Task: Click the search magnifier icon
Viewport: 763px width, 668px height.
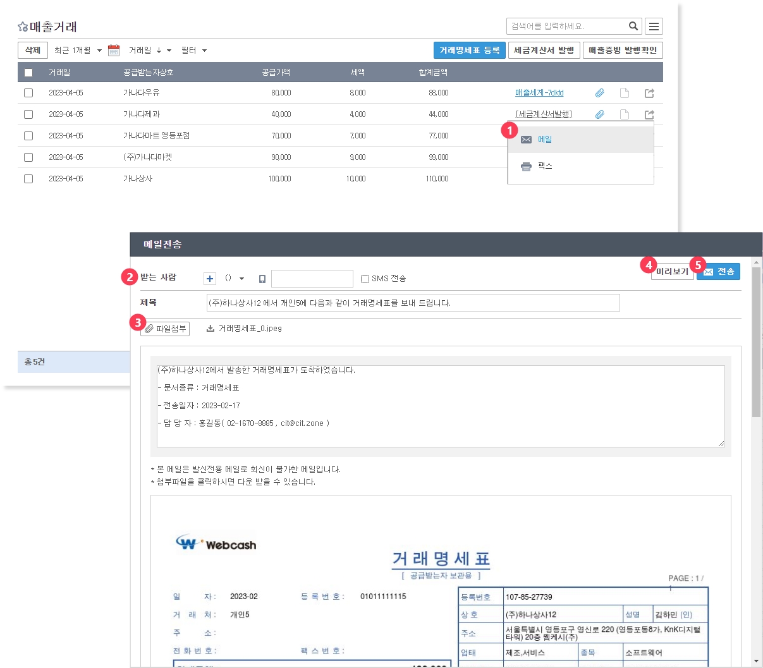Action: click(x=633, y=26)
